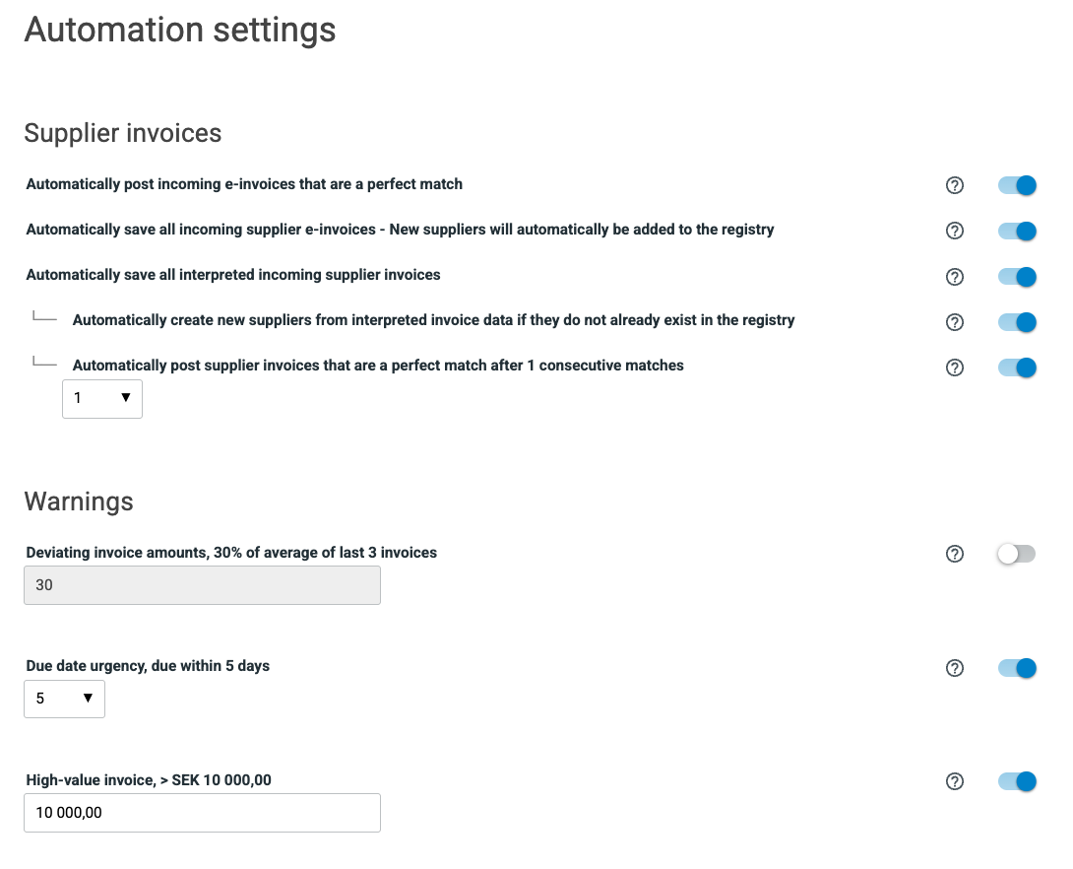Open help for creating new suppliers automatically
The height and width of the screenshot is (869, 1073).
[954, 322]
